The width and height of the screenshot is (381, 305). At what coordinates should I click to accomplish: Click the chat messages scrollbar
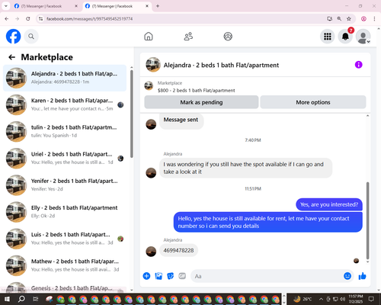(367, 220)
